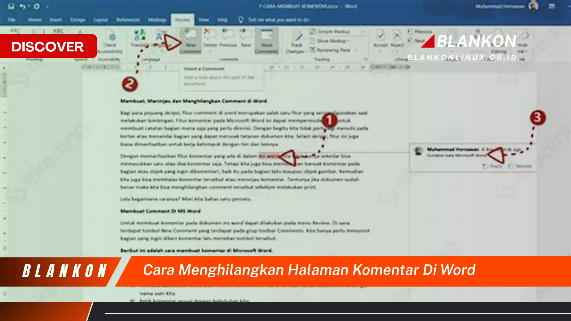Click bold line Berikut ini adalah cara membuat komentar
The width and height of the screenshot is (571, 321).
coord(196,251)
